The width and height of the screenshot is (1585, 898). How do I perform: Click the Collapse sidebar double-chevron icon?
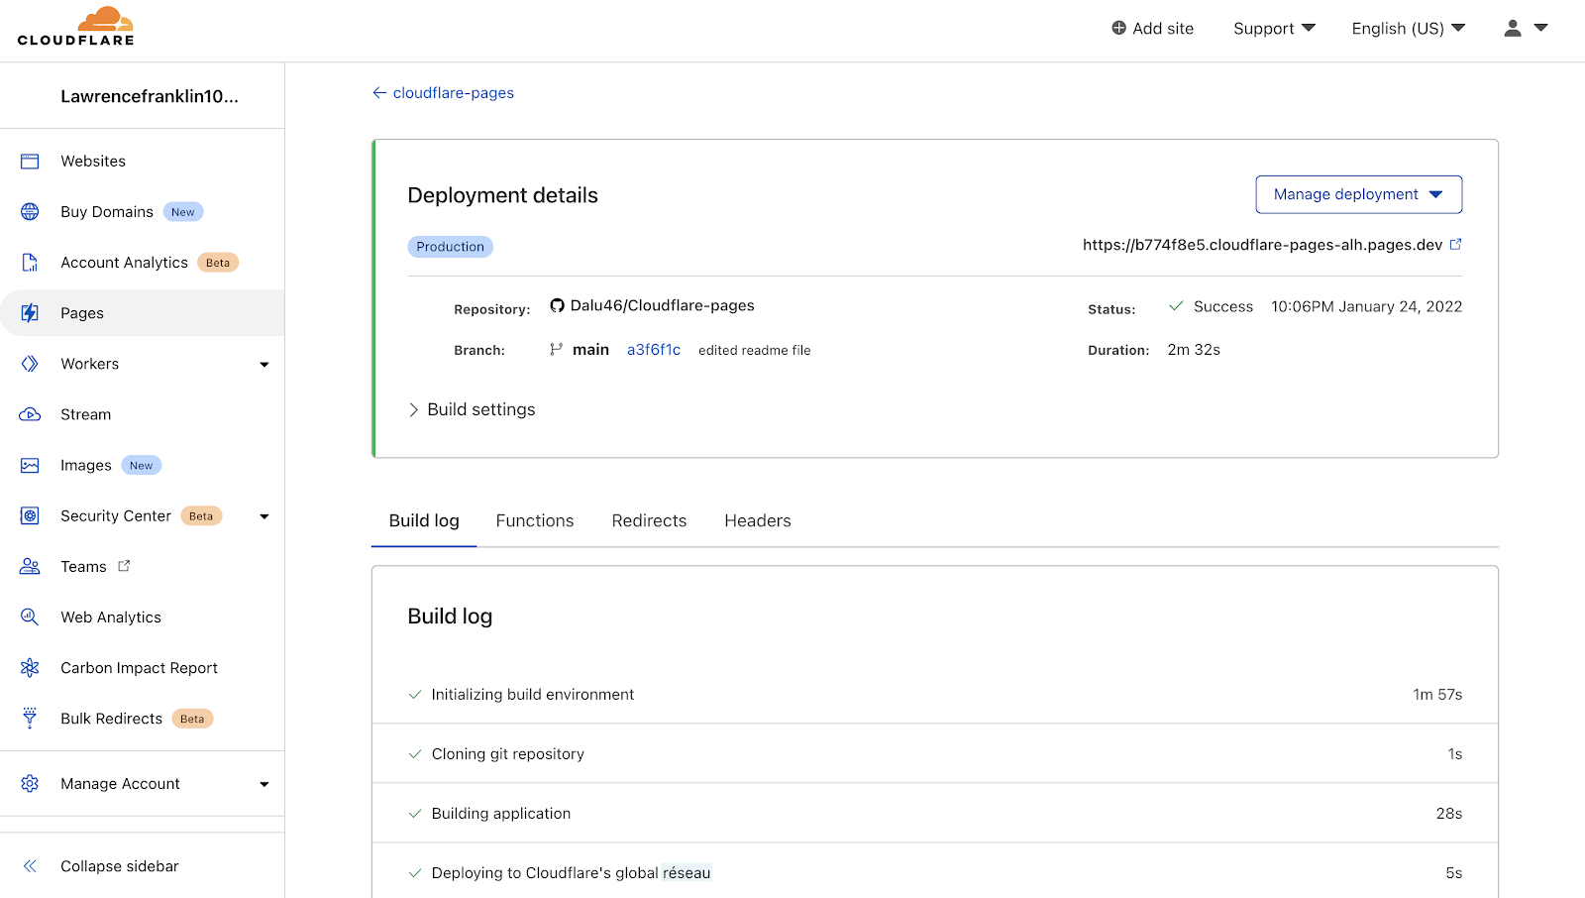pos(30,866)
